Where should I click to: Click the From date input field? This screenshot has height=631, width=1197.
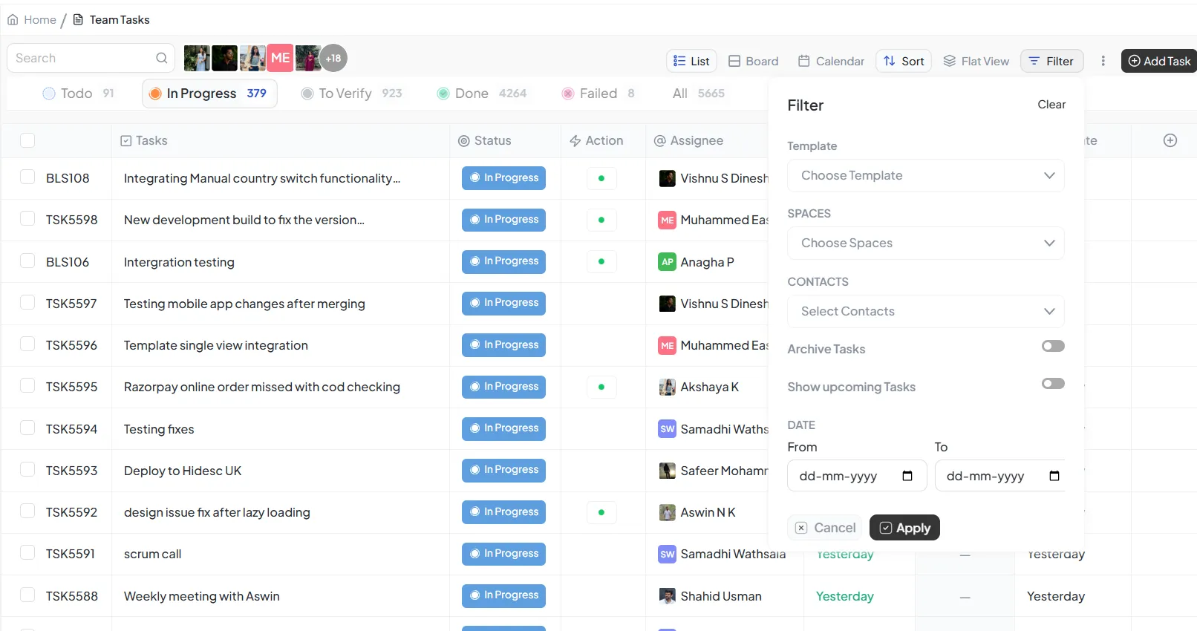pyautogui.click(x=857, y=476)
